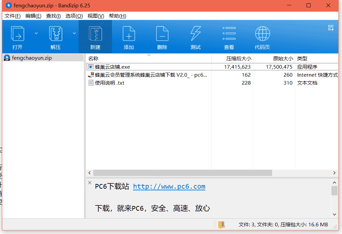Follow the http://www.pc6.com link
The image size is (342, 234).
click(169, 187)
